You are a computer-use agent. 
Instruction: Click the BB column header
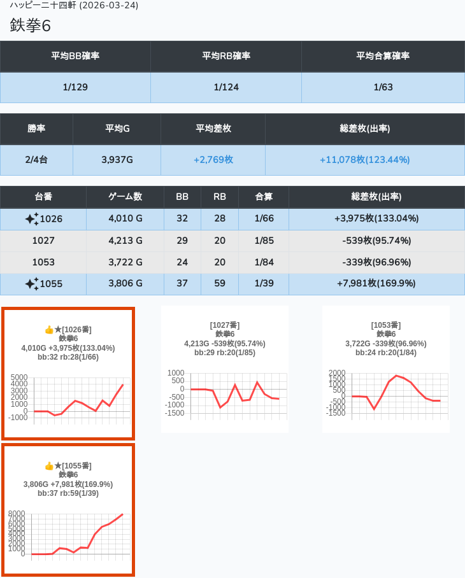[x=182, y=197]
